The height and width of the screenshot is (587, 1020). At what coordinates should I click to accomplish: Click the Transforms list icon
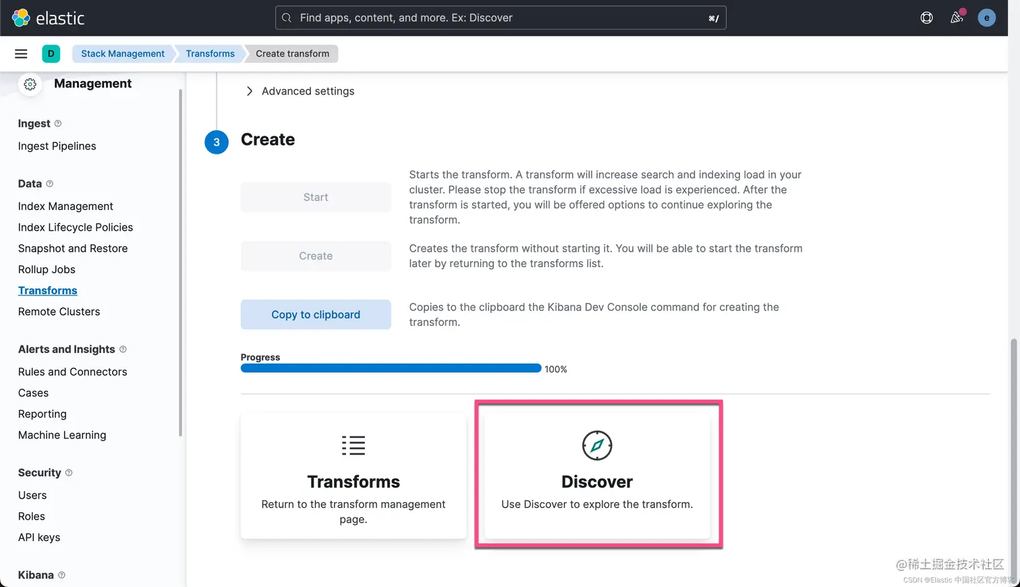(353, 445)
